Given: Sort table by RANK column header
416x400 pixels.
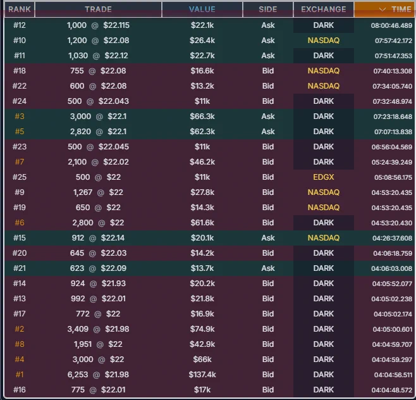Looking at the screenshot, I should tap(20, 9).
